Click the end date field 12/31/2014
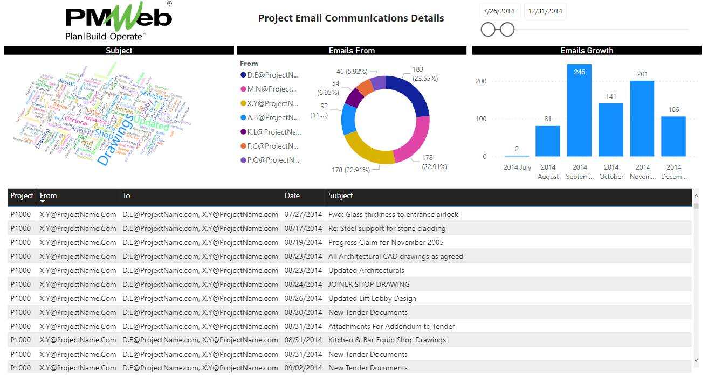 click(545, 11)
